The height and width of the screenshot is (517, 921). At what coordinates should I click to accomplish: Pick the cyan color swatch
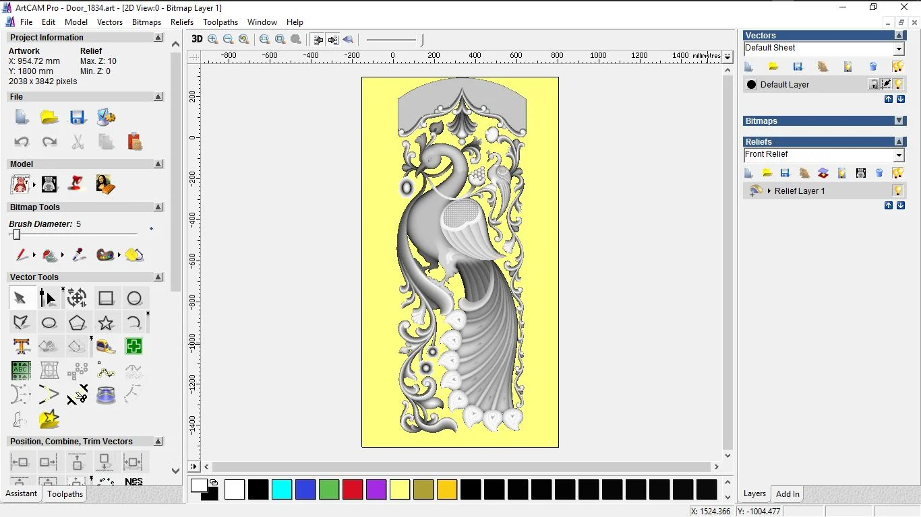(x=282, y=489)
